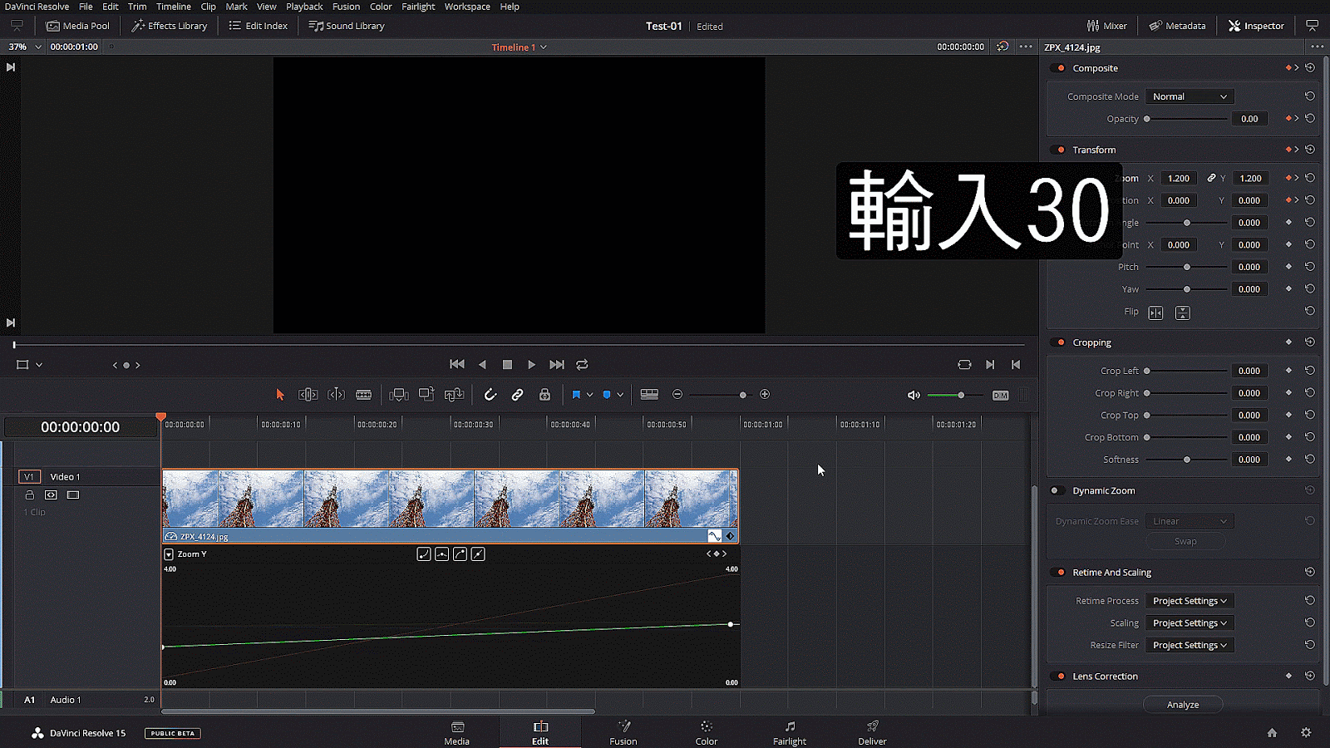
Task: Open the Scaling Project Settings dropdown
Action: 1190,623
